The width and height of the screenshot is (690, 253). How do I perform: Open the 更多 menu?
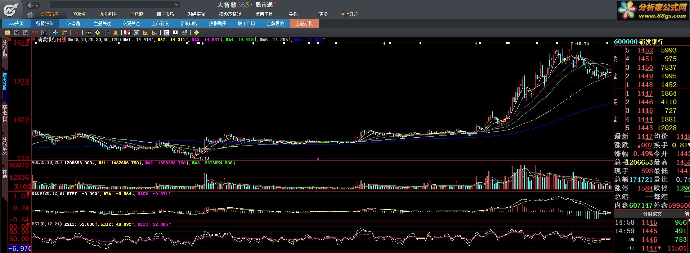(x=323, y=14)
